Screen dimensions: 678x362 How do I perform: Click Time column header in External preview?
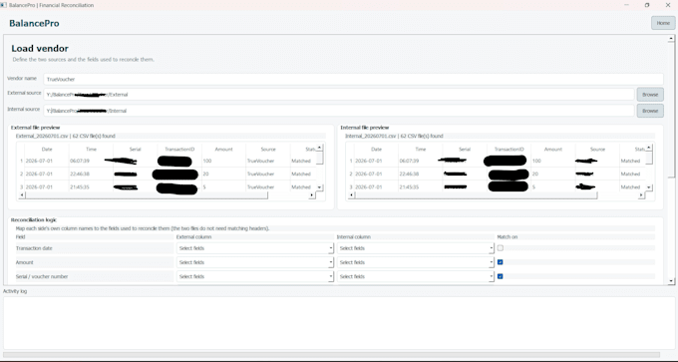(92, 150)
